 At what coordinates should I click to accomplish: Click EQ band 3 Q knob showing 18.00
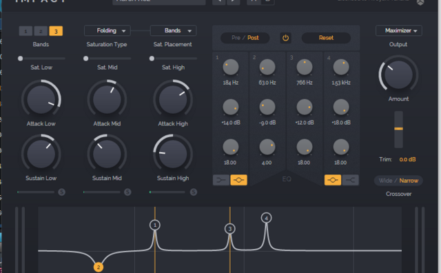305,147
